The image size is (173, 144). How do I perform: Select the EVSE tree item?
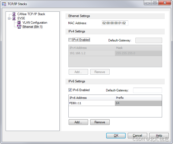click(x=21, y=18)
